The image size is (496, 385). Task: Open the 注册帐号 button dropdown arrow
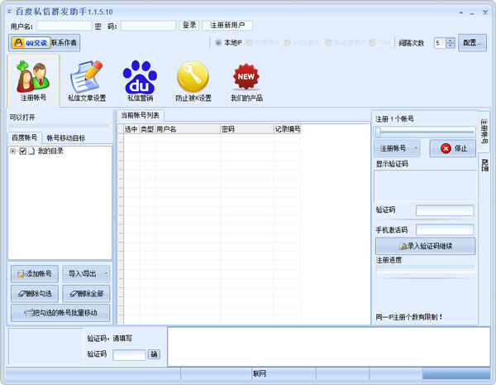[x=416, y=148]
